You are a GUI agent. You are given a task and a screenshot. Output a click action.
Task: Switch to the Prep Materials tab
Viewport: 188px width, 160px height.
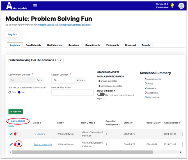(33, 45)
